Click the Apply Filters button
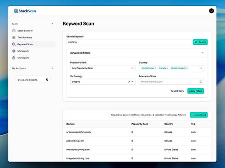This screenshot has width=225, height=168. point(196,91)
